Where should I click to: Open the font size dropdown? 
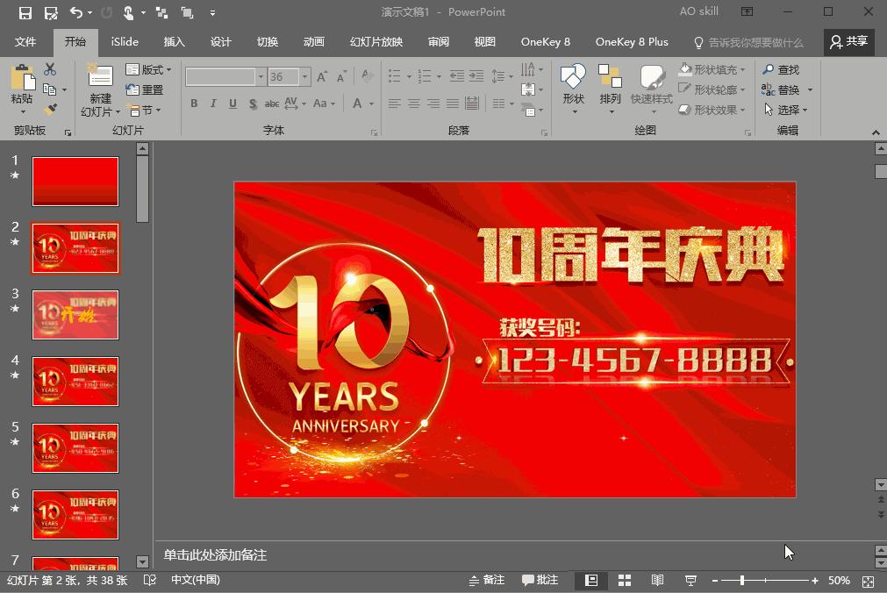pyautogui.click(x=304, y=77)
